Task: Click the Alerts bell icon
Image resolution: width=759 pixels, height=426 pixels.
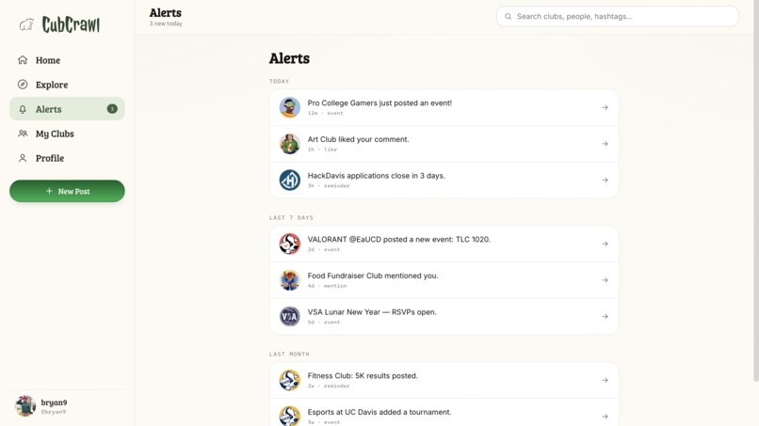Action: (x=23, y=109)
